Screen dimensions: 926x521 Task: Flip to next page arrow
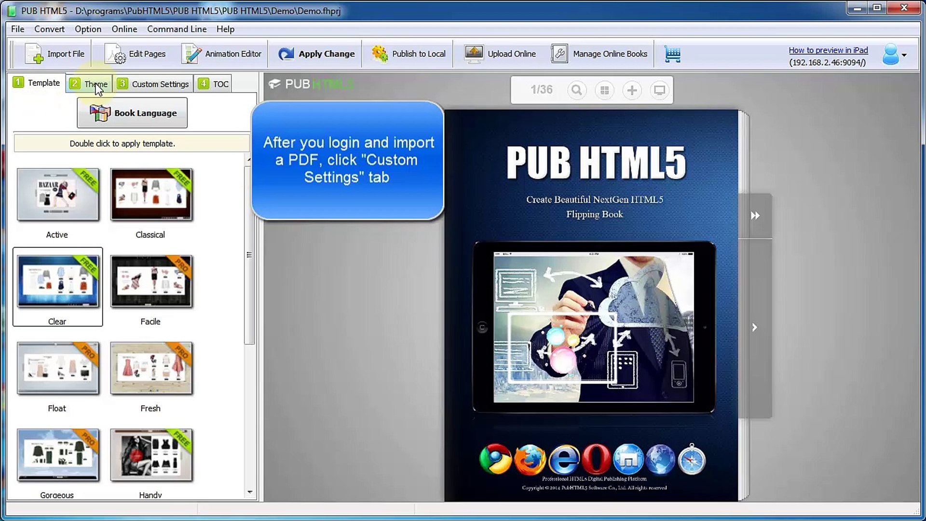(755, 328)
